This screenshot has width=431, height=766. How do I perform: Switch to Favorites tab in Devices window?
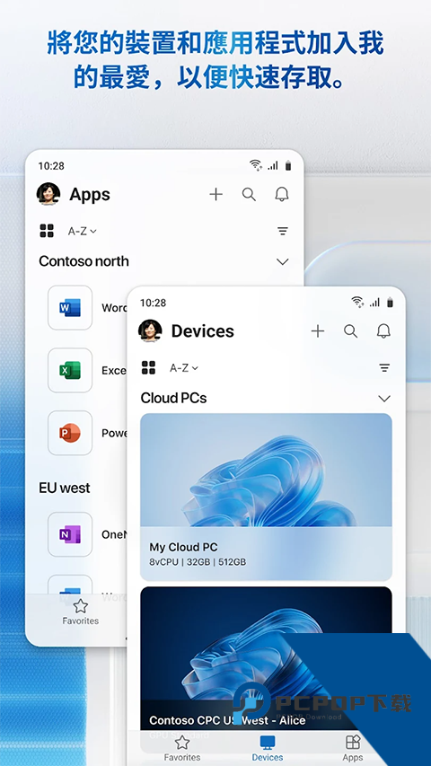pyautogui.click(x=181, y=749)
